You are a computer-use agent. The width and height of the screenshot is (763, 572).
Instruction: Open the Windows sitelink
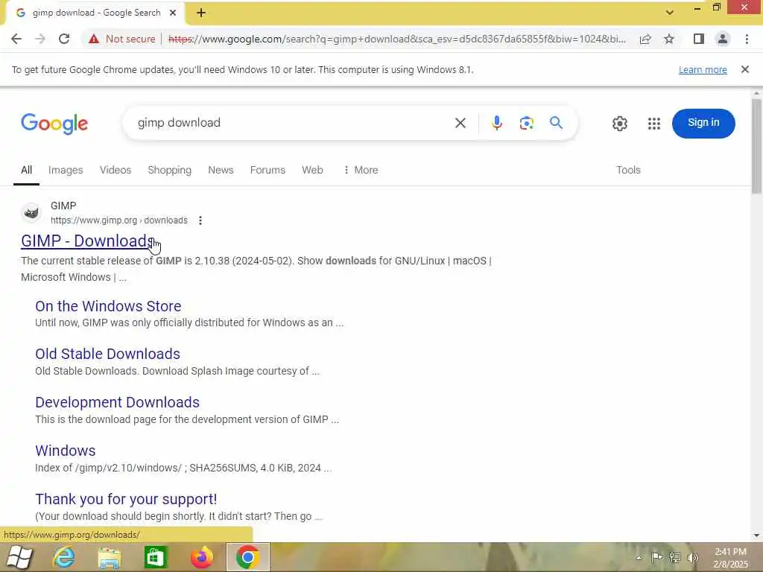click(66, 451)
